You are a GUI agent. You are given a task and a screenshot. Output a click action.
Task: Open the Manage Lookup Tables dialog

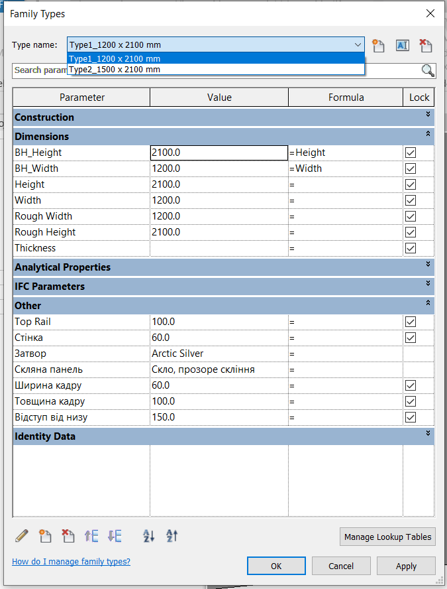[387, 537]
